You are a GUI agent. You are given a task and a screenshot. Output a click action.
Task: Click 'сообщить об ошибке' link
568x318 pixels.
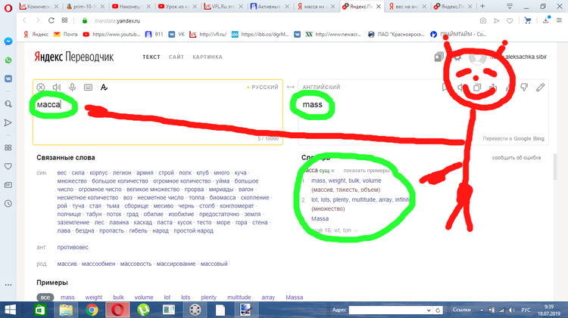pyautogui.click(x=517, y=158)
